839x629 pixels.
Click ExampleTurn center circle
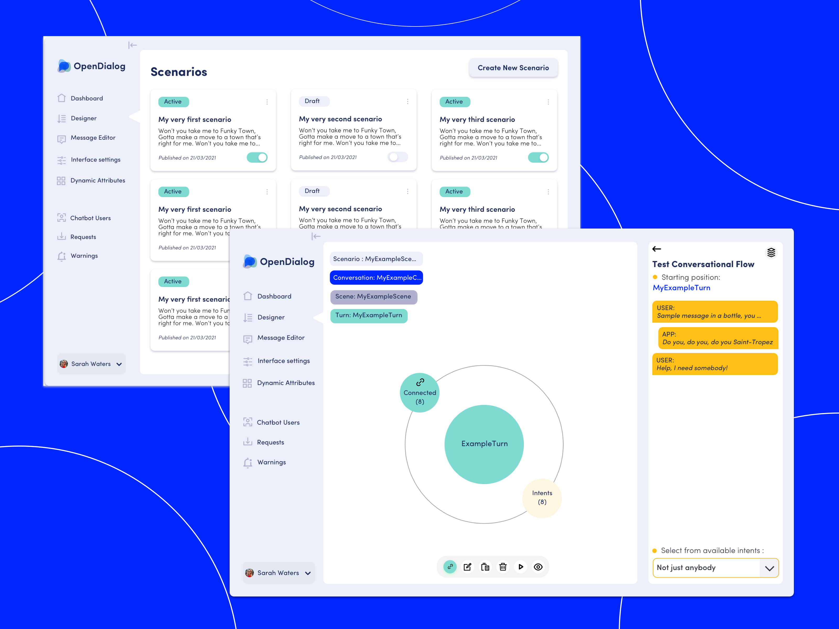tap(484, 444)
